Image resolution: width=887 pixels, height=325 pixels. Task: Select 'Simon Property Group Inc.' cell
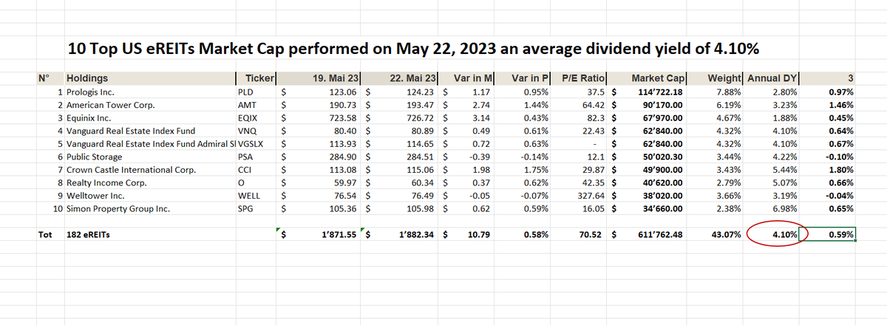tap(149, 208)
